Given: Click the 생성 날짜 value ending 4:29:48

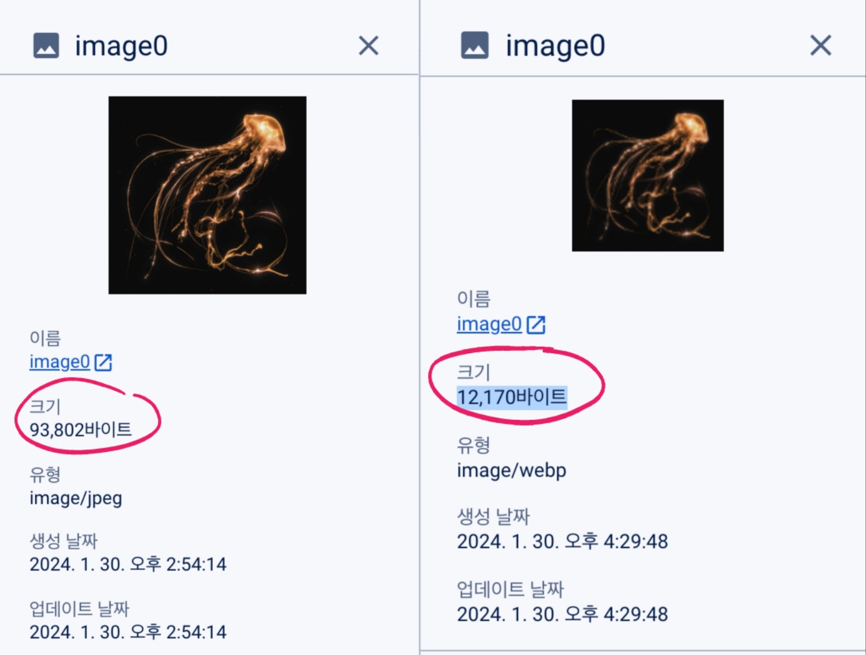Looking at the screenshot, I should point(562,541).
